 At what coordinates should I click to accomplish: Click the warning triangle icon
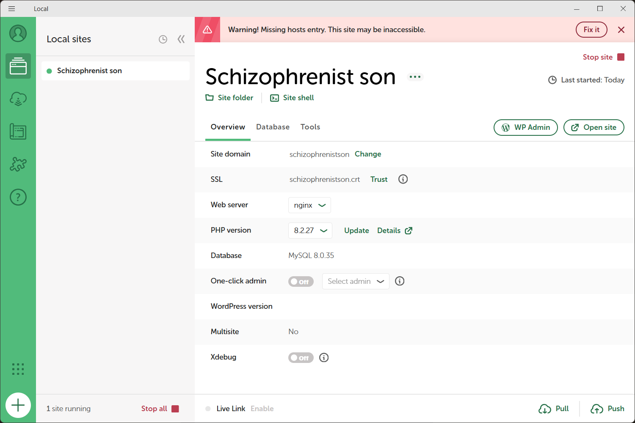click(x=207, y=30)
